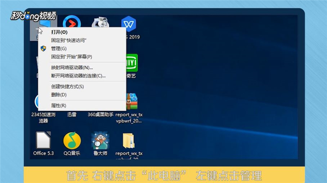Select 断开网络驱动器的连接(C)... entry
This screenshot has width=327, height=183.
82,76
